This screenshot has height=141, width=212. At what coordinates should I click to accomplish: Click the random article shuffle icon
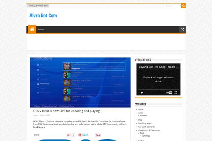point(182,29)
